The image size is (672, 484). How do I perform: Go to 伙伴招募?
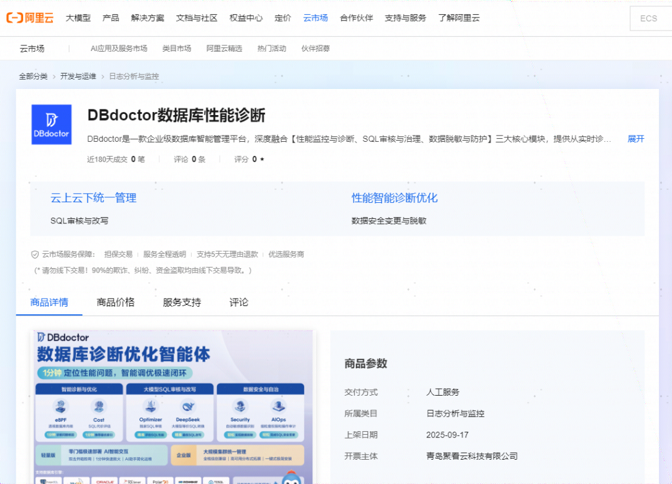tap(315, 49)
